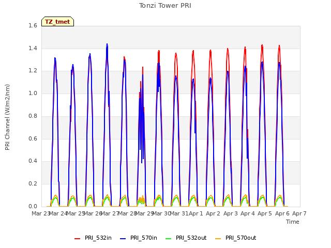This screenshot has height=248, width=331.
Task: Click the orange PRI_570out legend swatch
Action: (218, 239)
